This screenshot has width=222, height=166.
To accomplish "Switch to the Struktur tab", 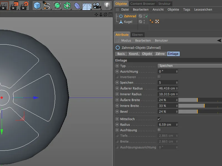I will click(164, 4).
